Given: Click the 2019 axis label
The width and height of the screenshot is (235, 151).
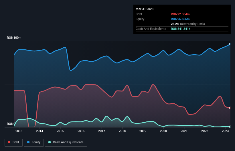Looking at the screenshot, I should pyautogui.click(x=143, y=131).
